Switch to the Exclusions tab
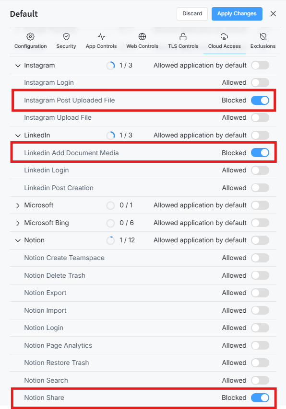Viewport: 286px width, 409px height. tap(263, 41)
